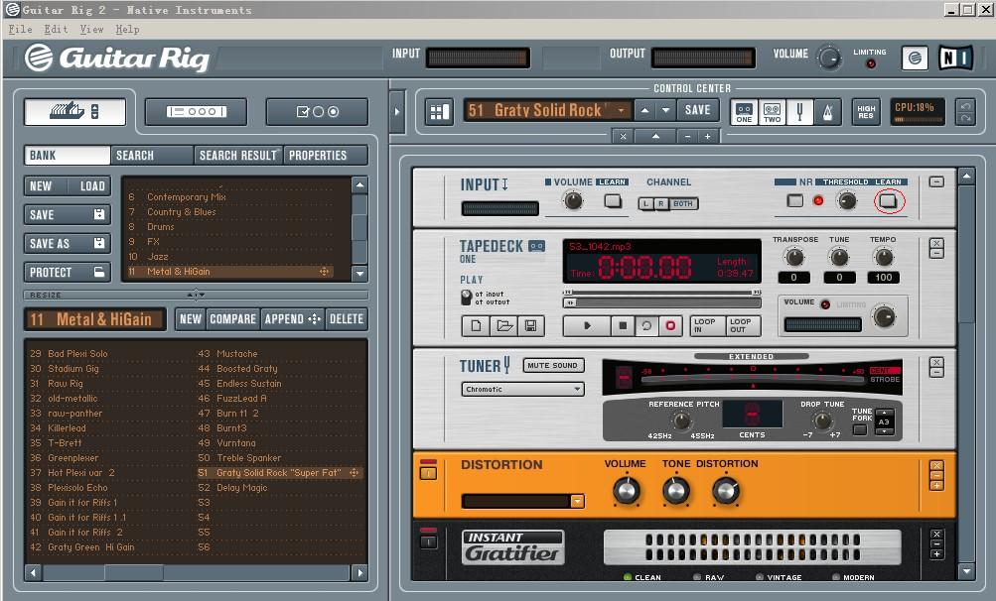Click the Guitar Rig logo button in header
Screen dimensions: 996x601
point(915,59)
